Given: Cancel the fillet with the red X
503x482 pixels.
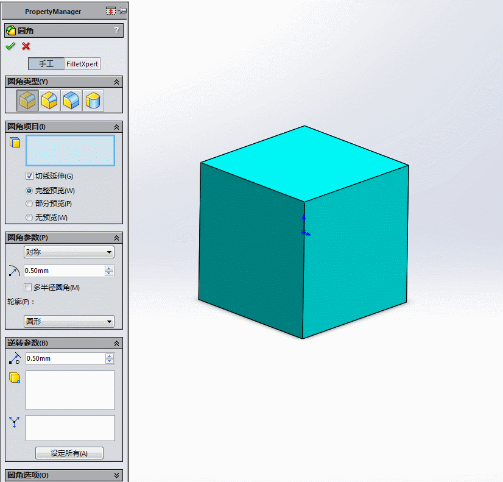Looking at the screenshot, I should [26, 46].
